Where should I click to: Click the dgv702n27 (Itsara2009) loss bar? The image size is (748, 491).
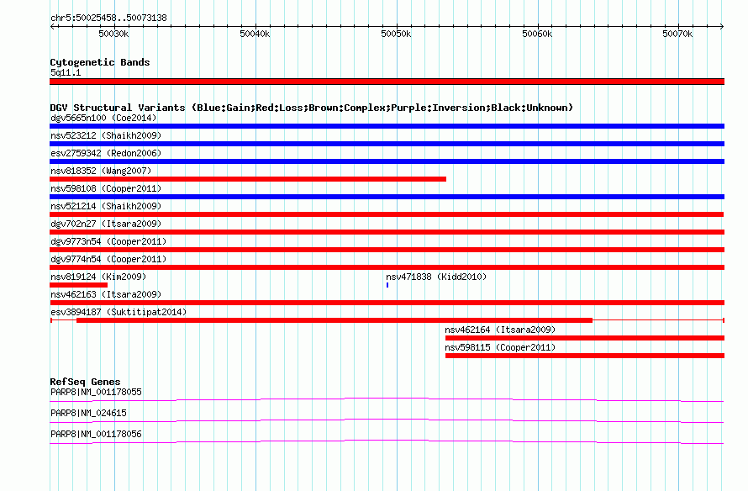coord(387,232)
